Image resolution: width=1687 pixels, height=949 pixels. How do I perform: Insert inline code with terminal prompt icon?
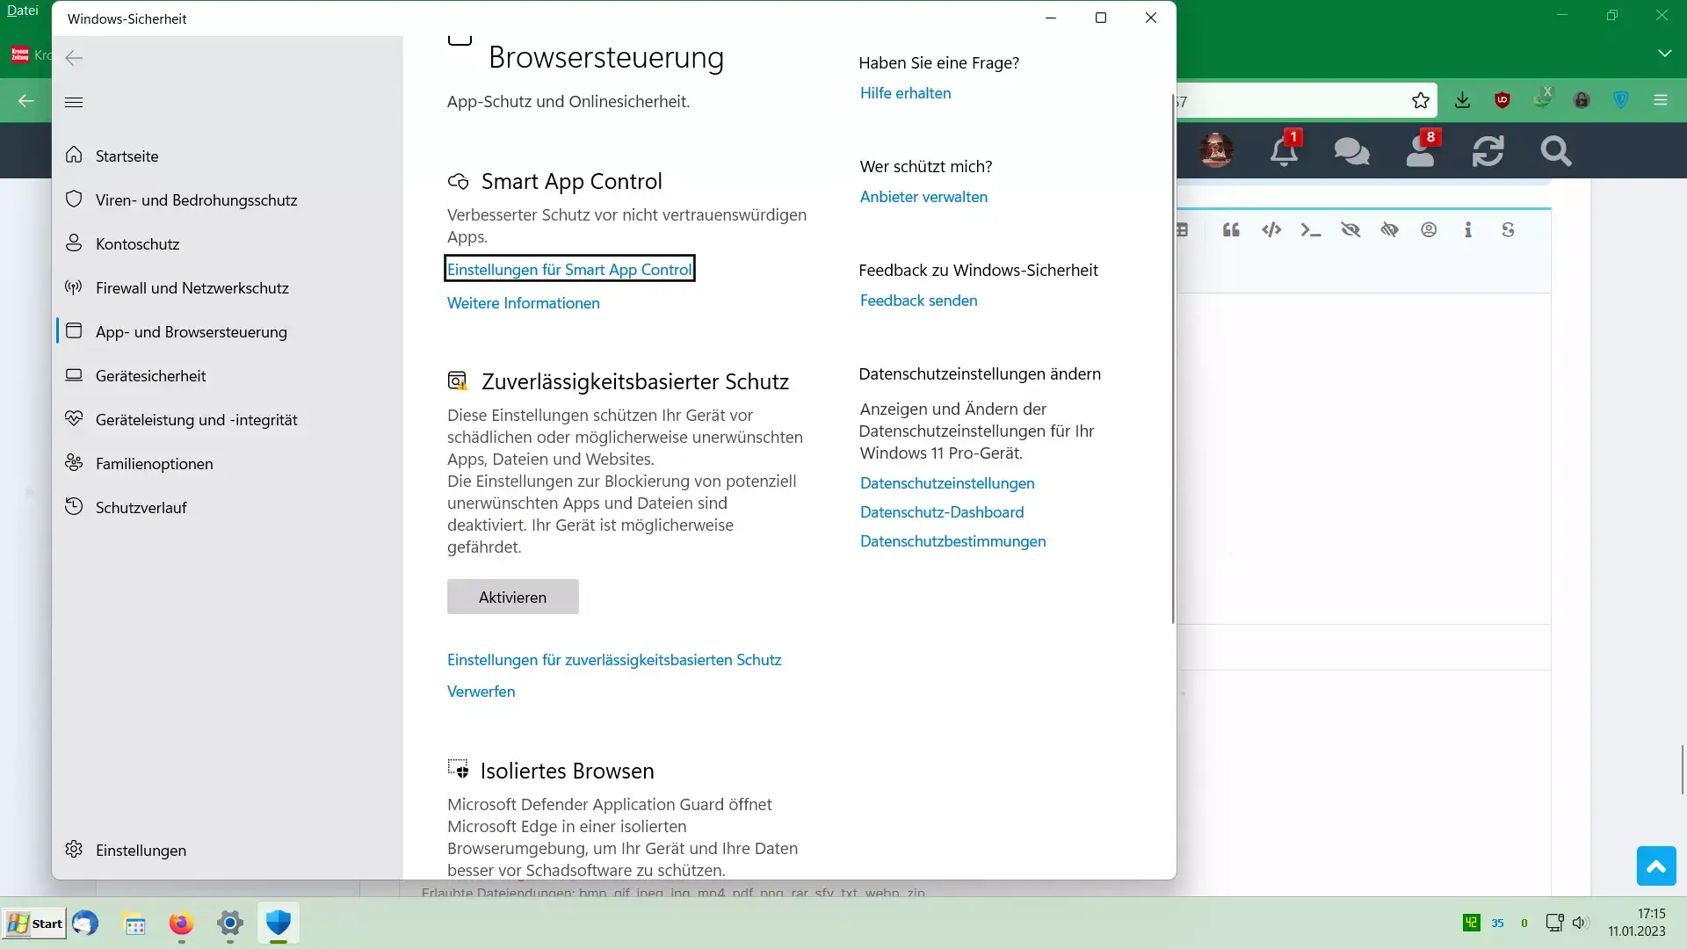pyautogui.click(x=1310, y=230)
